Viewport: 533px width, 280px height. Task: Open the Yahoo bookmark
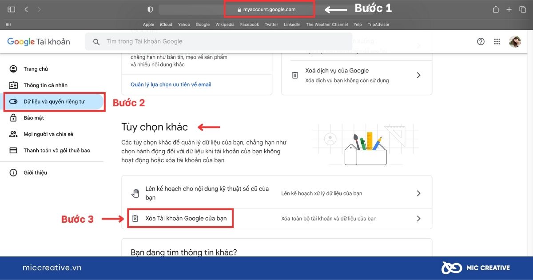184,24
